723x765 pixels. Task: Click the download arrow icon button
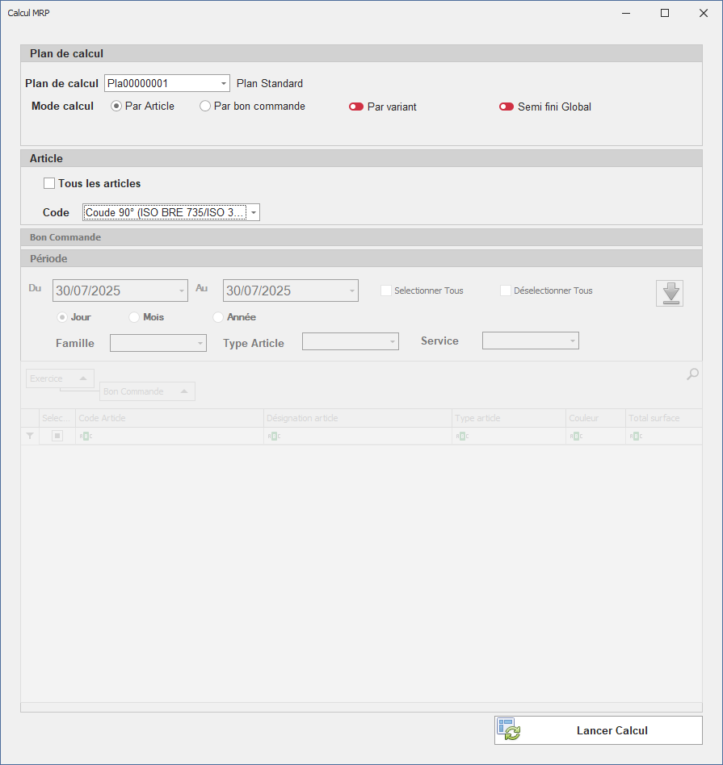(669, 293)
